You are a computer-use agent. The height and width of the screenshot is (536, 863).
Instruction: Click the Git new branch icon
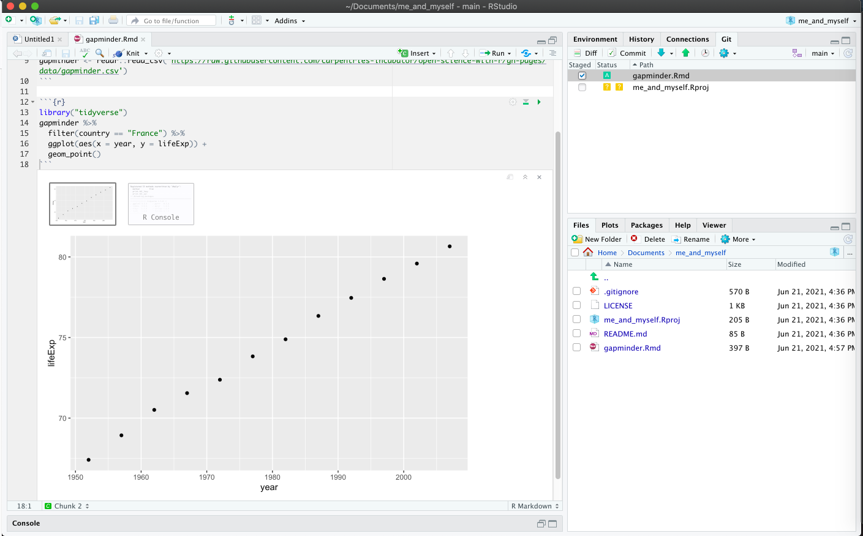pos(797,53)
